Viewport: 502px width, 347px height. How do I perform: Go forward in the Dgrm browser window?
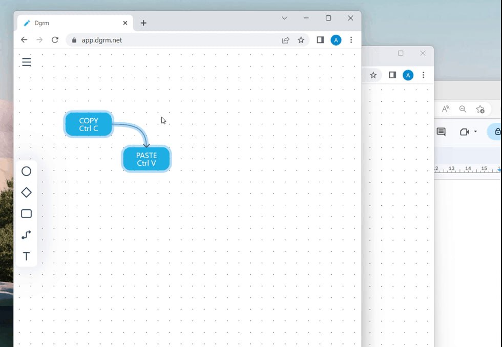pos(39,40)
